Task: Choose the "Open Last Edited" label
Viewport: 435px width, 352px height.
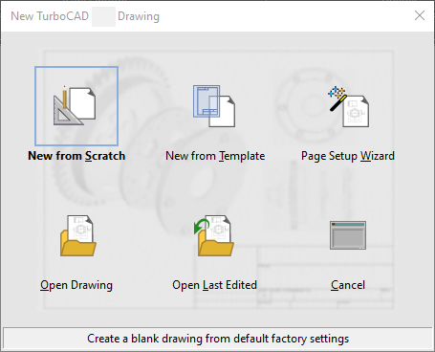Action: [x=214, y=285]
